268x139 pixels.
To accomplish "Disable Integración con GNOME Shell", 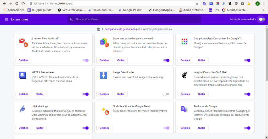I will [247, 94].
